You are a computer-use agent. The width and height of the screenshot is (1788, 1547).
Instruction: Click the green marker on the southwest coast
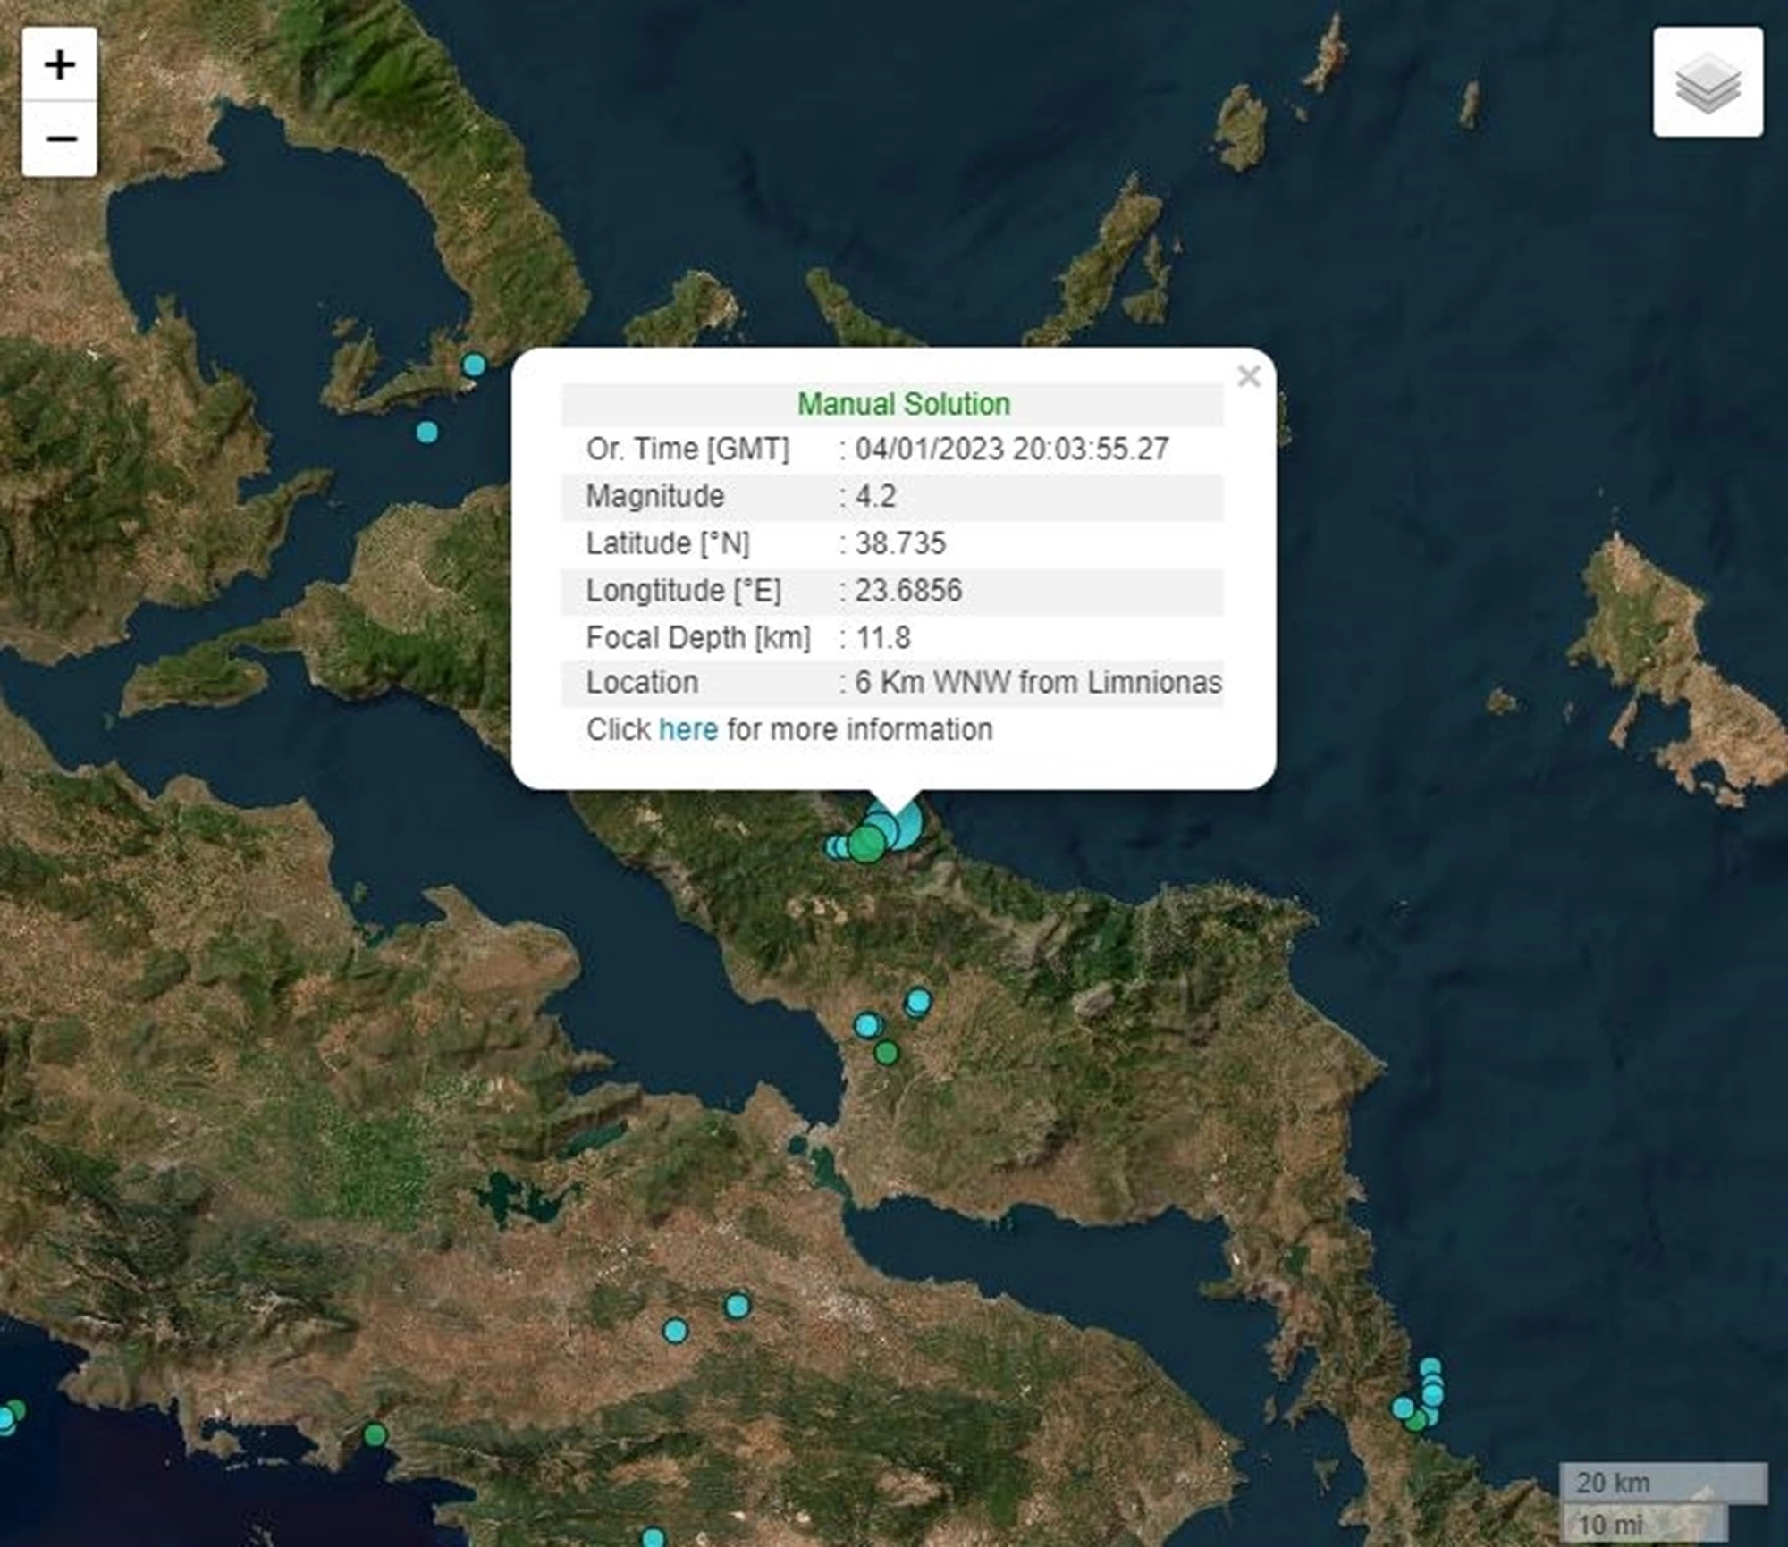click(x=375, y=1435)
